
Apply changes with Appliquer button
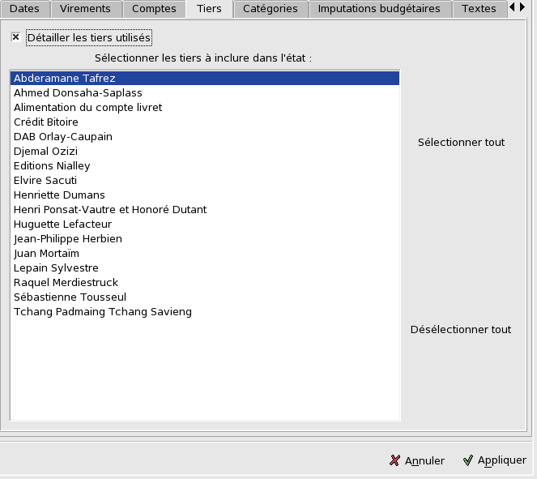(495, 460)
